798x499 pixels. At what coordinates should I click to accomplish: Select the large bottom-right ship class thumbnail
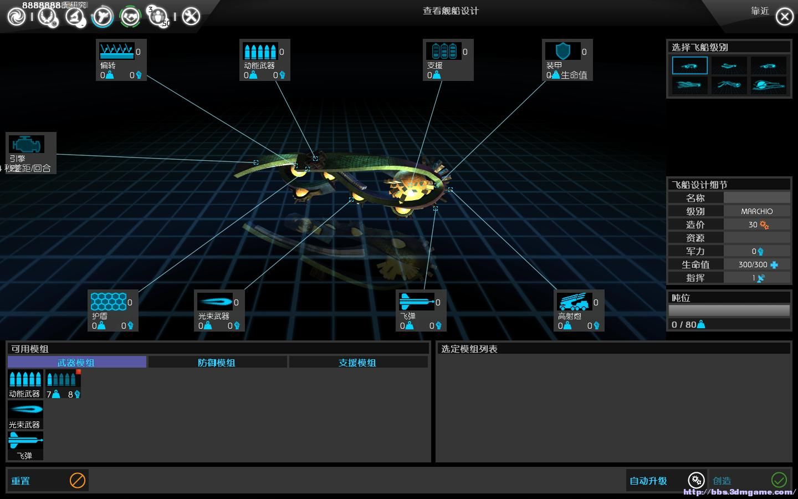(769, 85)
